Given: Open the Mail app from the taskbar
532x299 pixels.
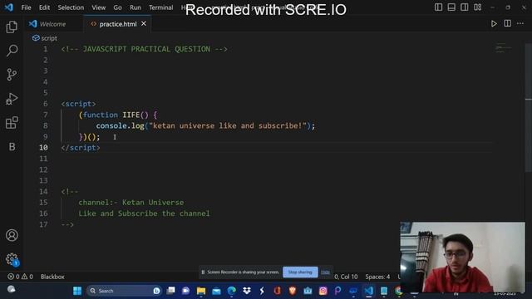Looking at the screenshot, I should [x=216, y=291].
